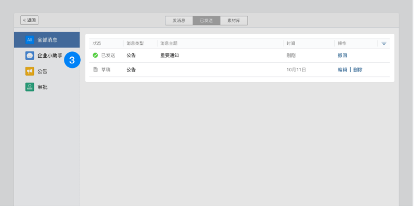
Task: Click the 消息类型 column header
Action: (135, 44)
